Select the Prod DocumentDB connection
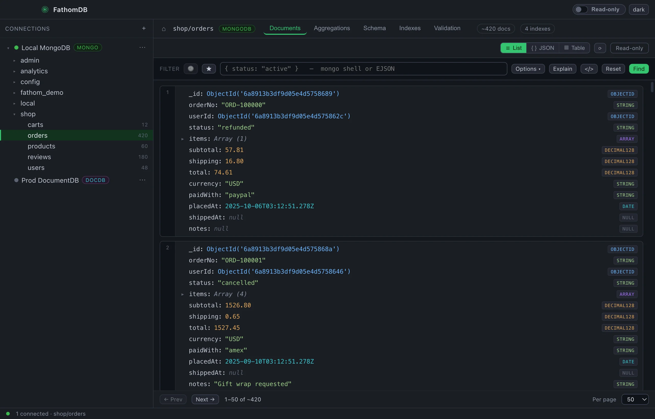 (50, 180)
